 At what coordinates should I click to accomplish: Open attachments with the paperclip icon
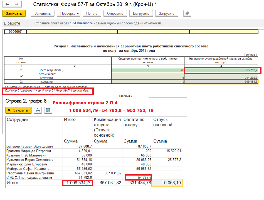point(187,13)
